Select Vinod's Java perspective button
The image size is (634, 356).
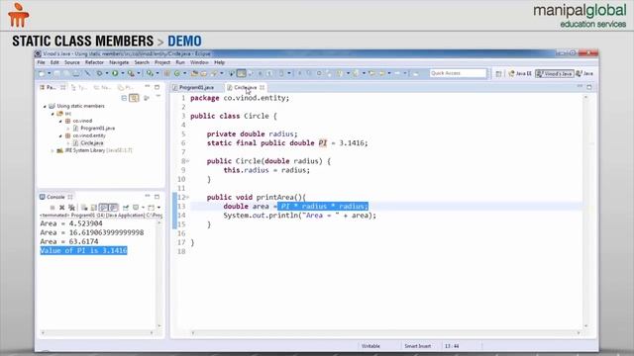555,73
